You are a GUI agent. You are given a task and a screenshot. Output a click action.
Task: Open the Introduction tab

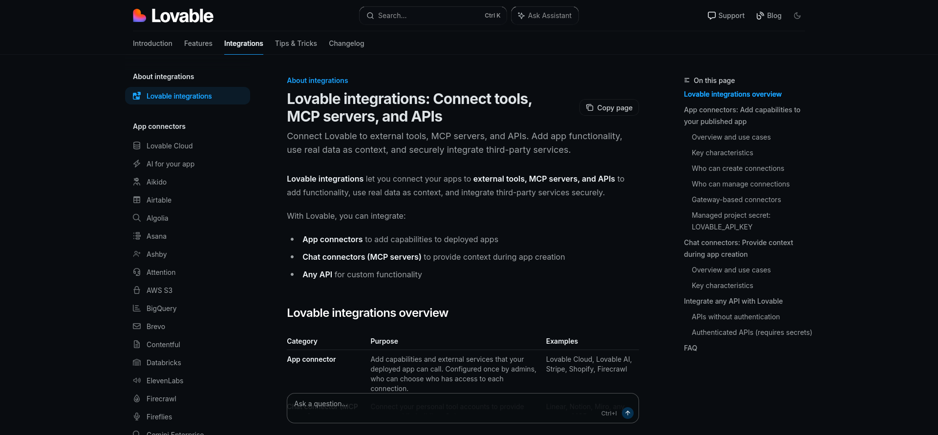click(x=152, y=43)
